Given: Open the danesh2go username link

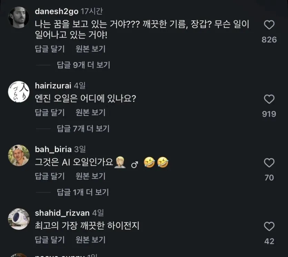Looking at the screenshot, I should pyautogui.click(x=57, y=11).
